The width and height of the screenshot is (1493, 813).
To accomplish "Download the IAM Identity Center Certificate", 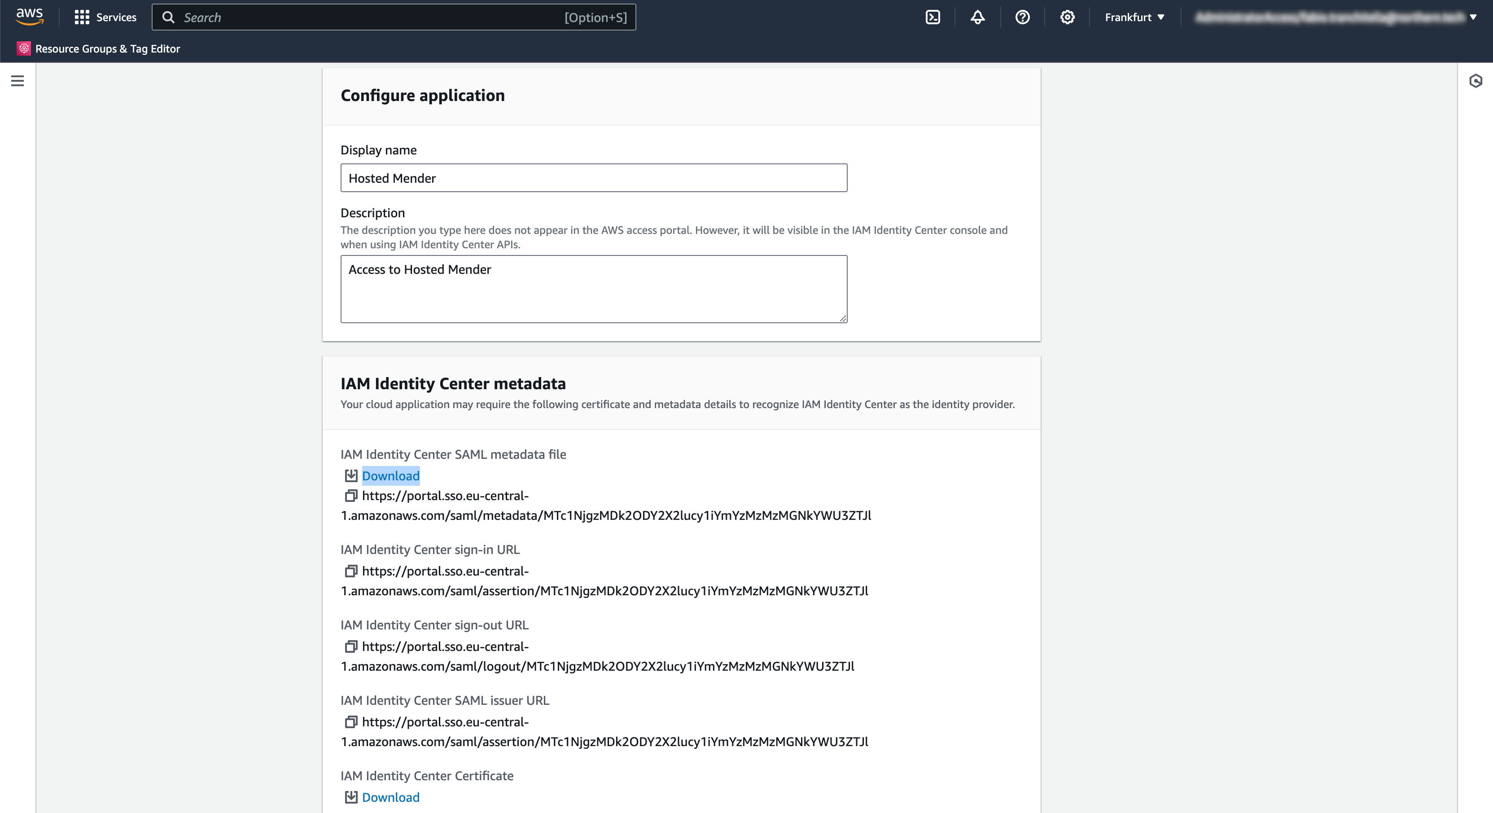I will pos(390,797).
